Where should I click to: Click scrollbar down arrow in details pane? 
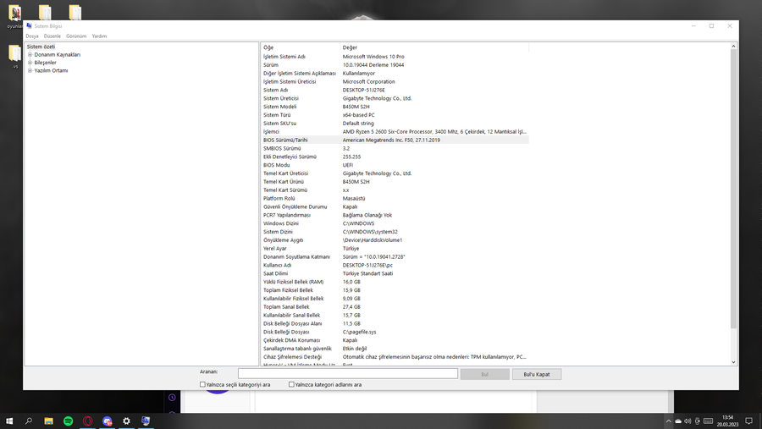click(x=734, y=362)
